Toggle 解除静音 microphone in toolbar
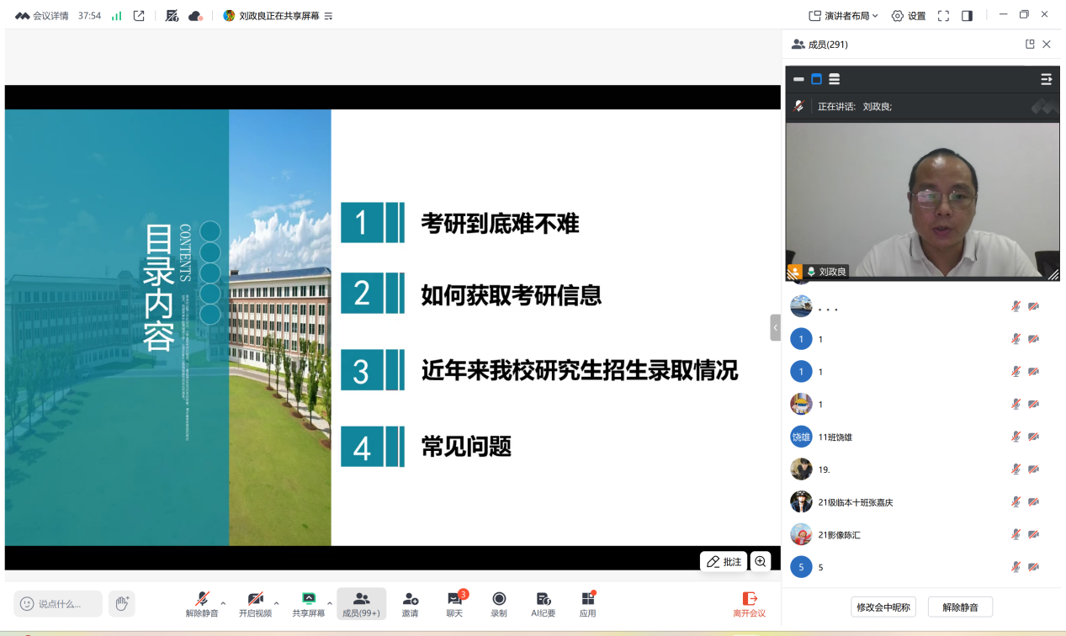 click(x=201, y=603)
